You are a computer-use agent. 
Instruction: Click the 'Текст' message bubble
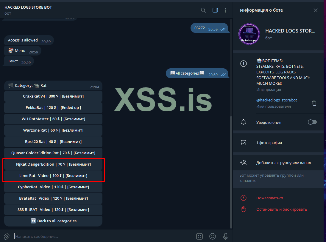tap(19, 61)
